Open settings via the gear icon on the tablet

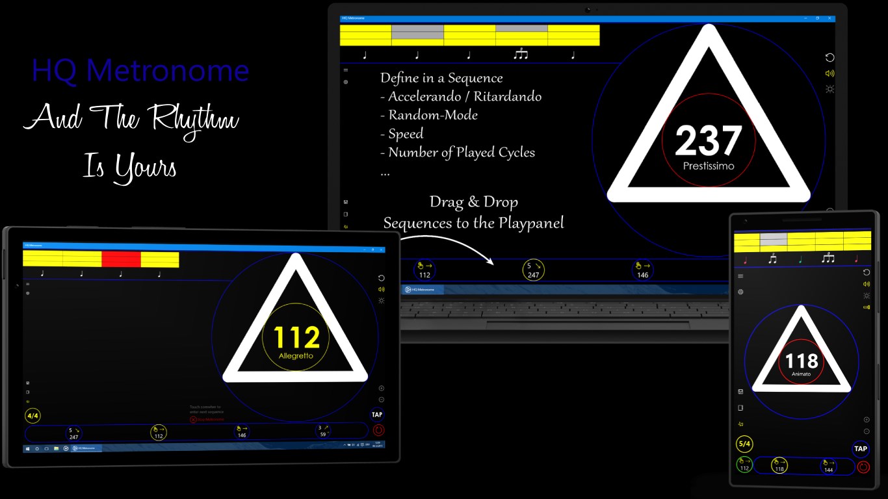pos(27,292)
